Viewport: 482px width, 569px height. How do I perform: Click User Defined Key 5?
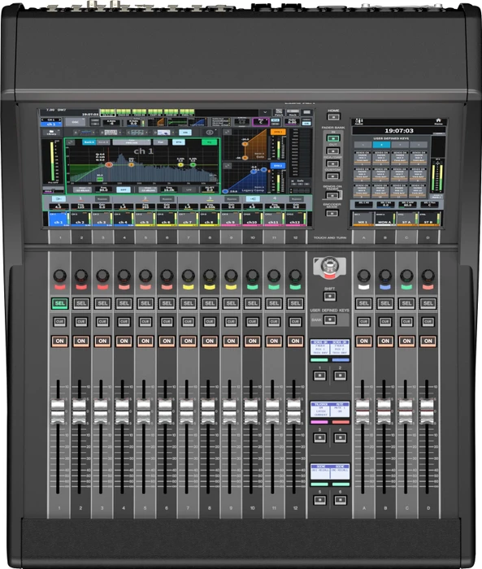coord(319,500)
